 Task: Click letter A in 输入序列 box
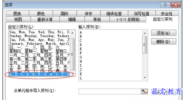click(81, 32)
